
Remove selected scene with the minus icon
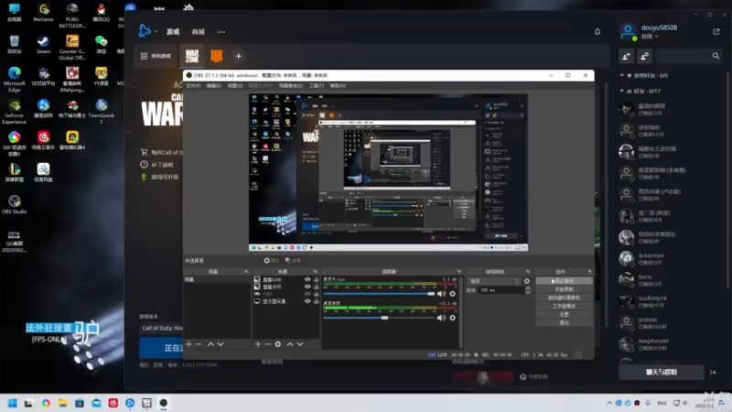(x=199, y=344)
